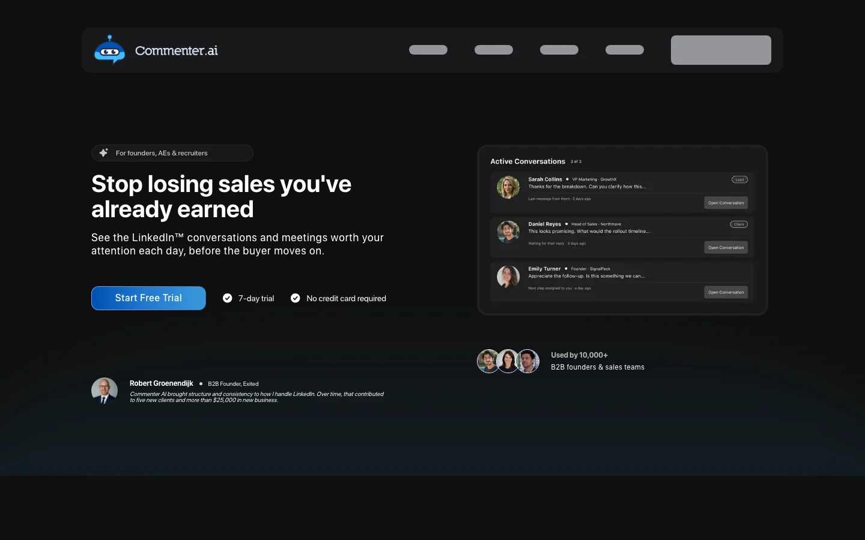Click the Commenter.ai wordmark in the header
The height and width of the screenshot is (540, 865).
(176, 50)
